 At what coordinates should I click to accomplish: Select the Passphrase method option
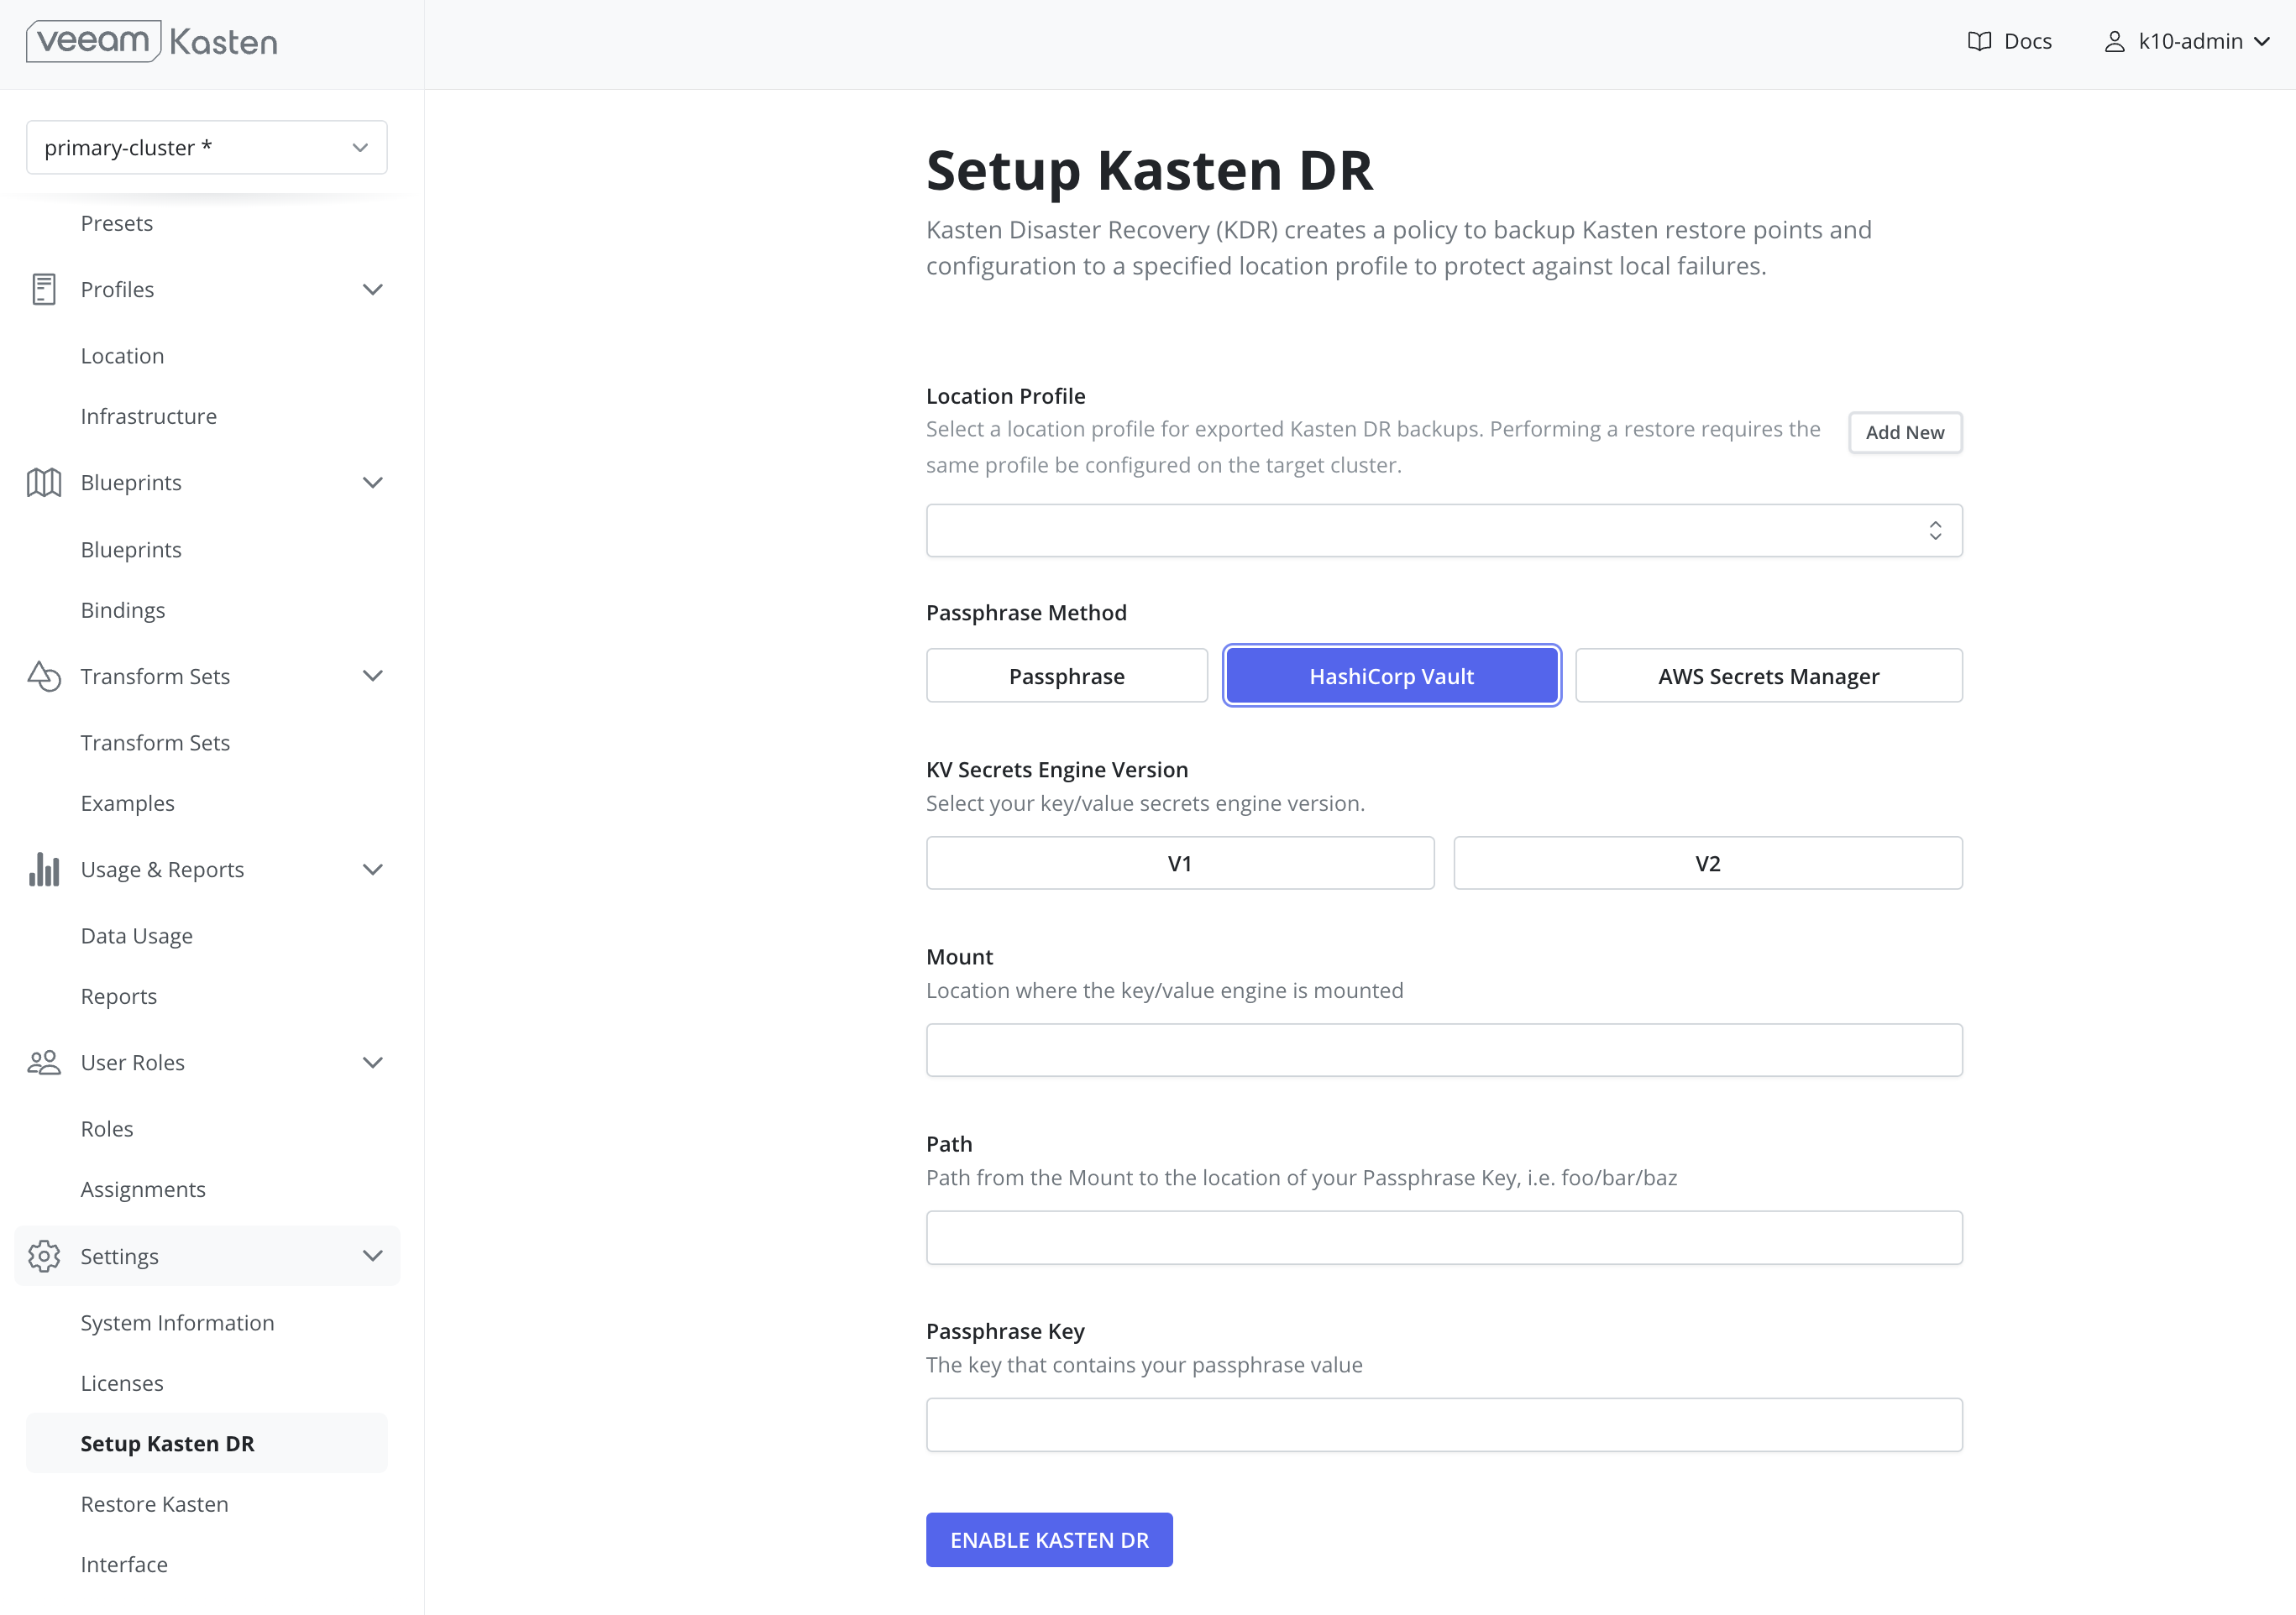[x=1066, y=676]
